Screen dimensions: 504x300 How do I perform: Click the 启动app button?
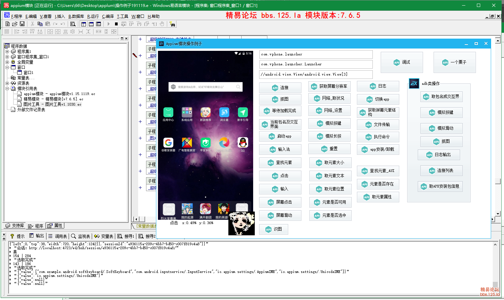(280, 136)
